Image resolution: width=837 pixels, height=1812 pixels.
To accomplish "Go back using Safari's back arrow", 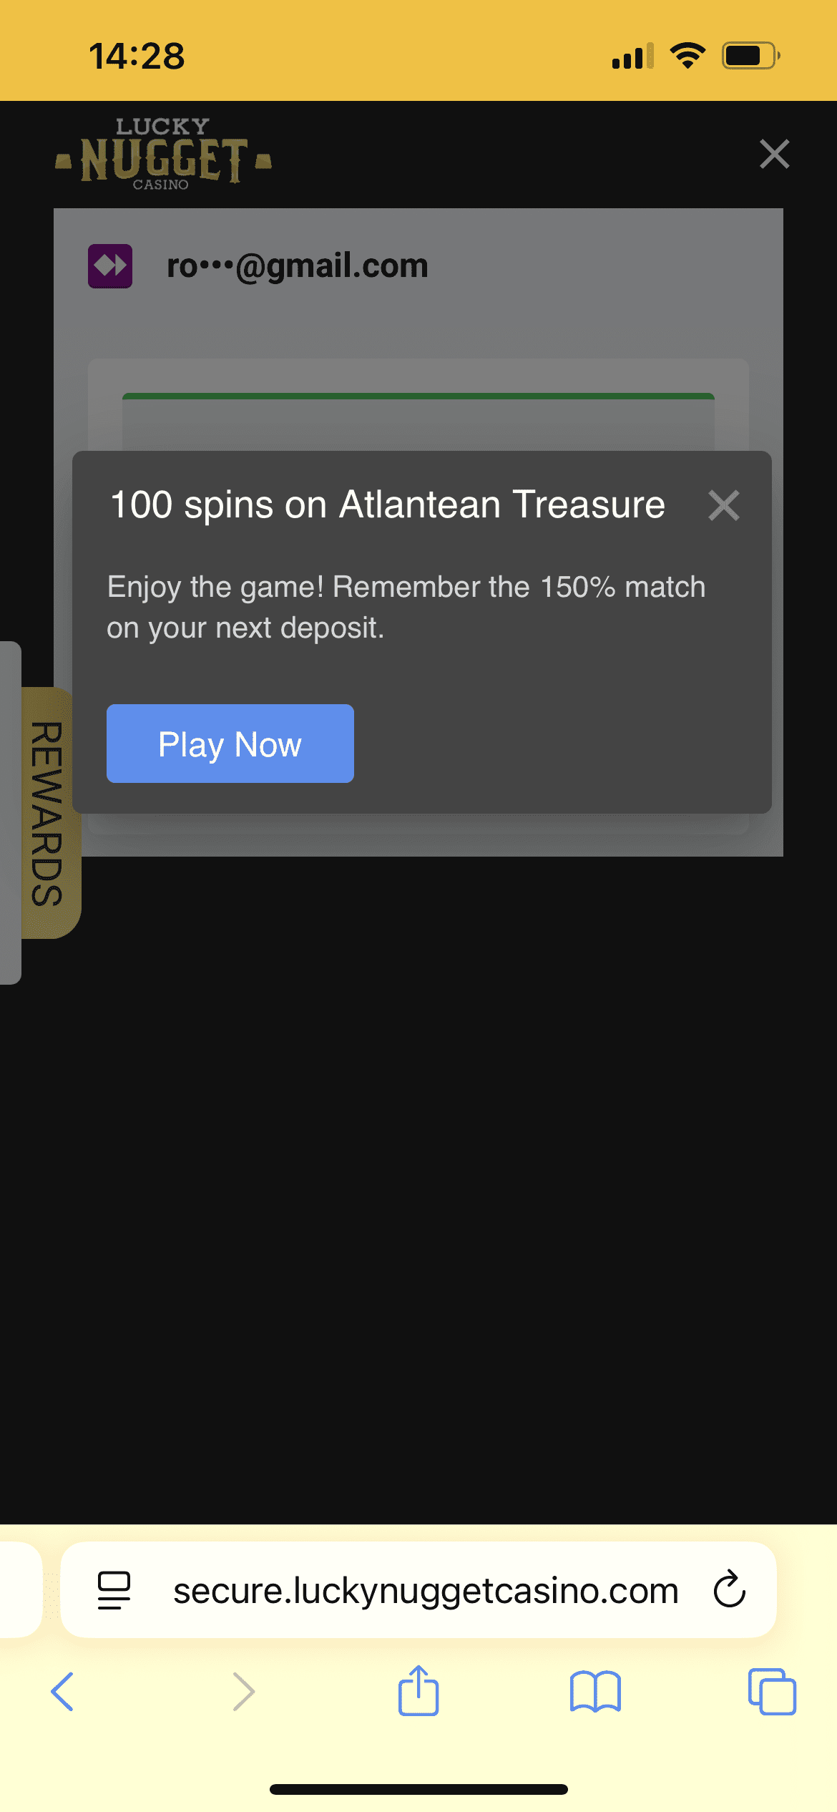I will click(x=63, y=1692).
